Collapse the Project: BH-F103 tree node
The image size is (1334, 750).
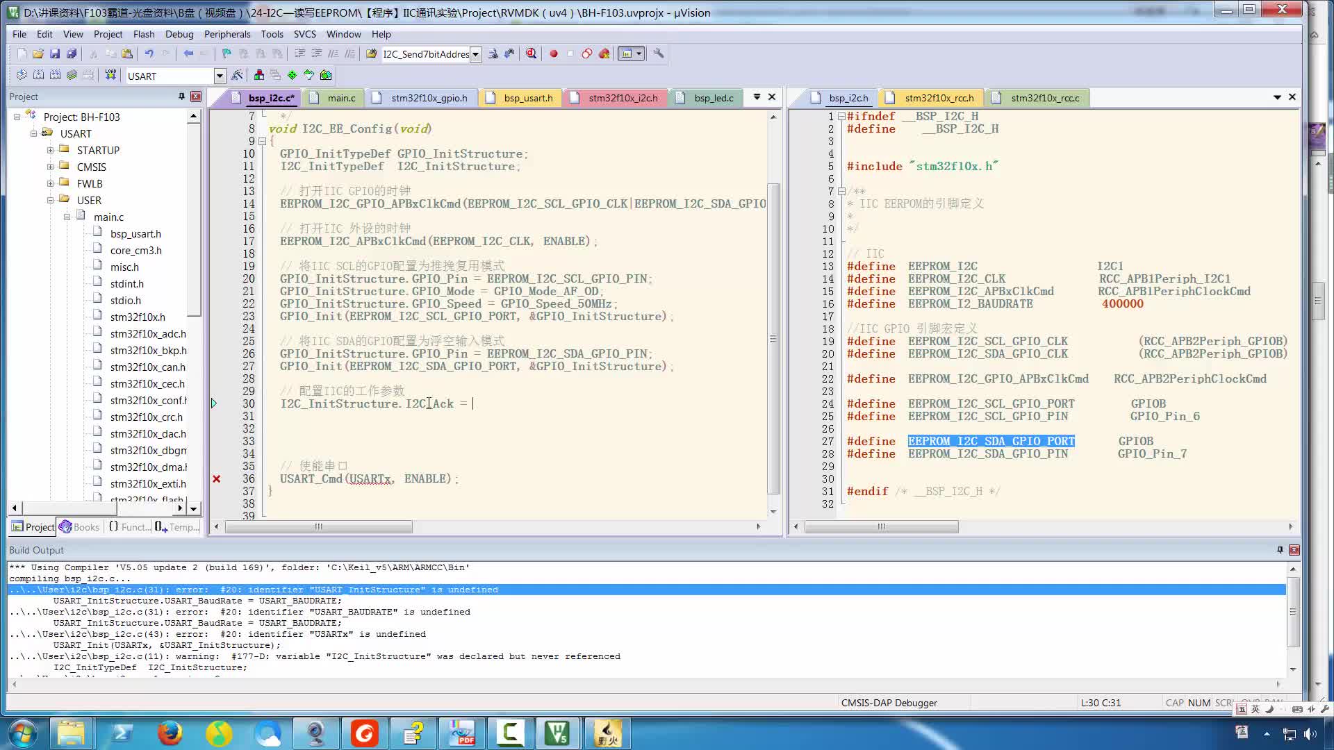tap(17, 117)
